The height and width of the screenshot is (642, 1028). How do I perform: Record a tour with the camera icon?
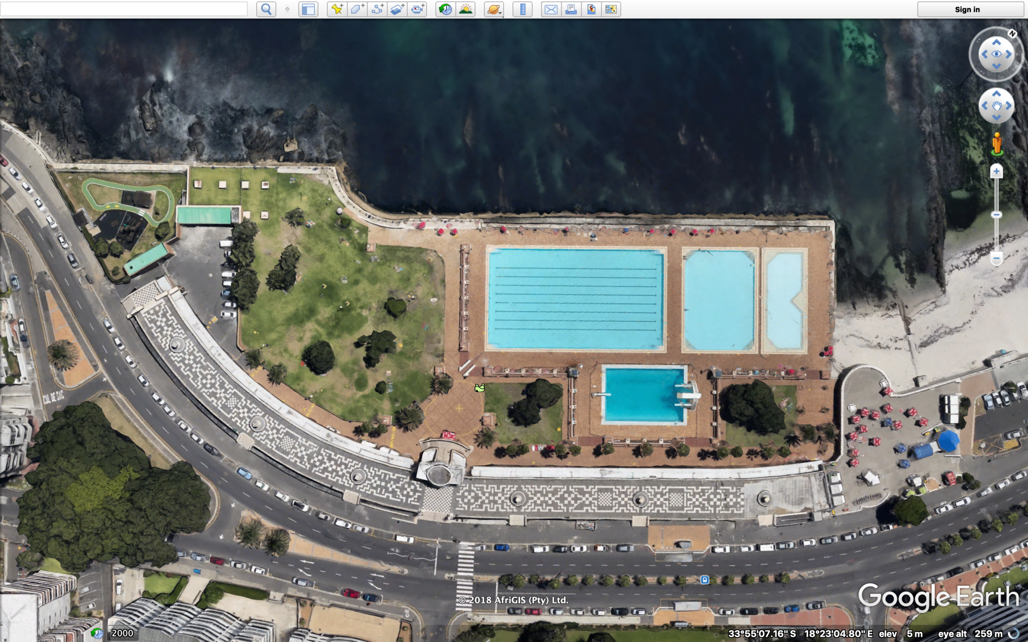[x=417, y=9]
